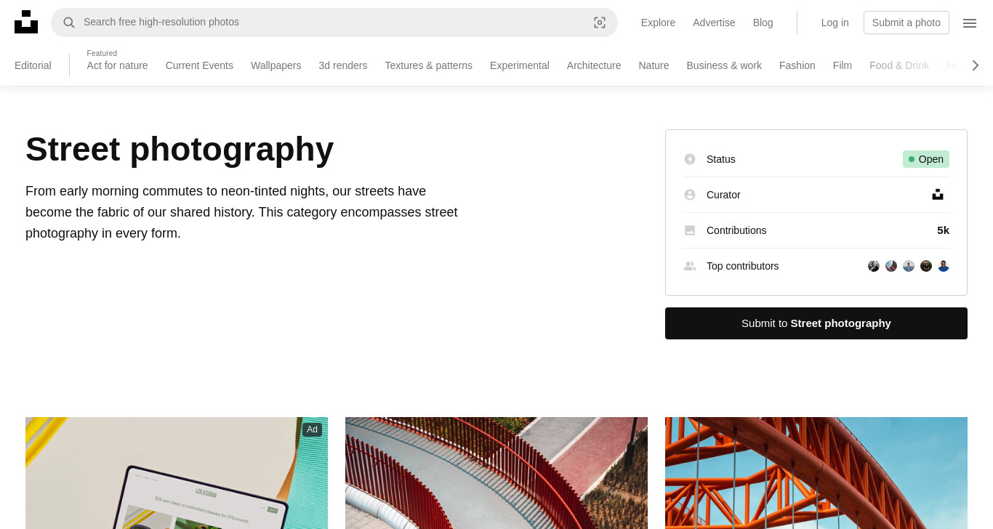
Task: Submit to Street photography button
Action: (x=816, y=323)
